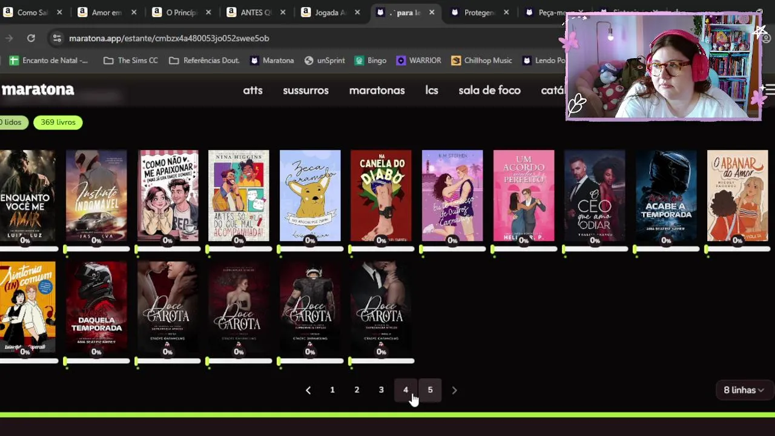Open 'Instinto Indomável' book cover
Screen dimensions: 775x436
click(96, 196)
